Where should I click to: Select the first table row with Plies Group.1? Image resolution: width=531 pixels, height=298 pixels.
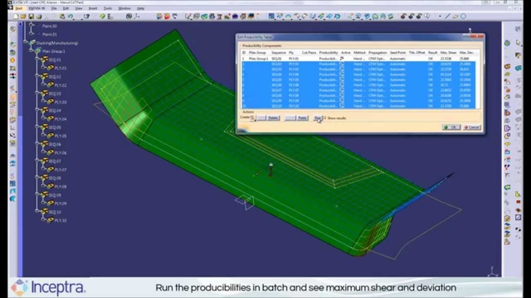click(359, 58)
